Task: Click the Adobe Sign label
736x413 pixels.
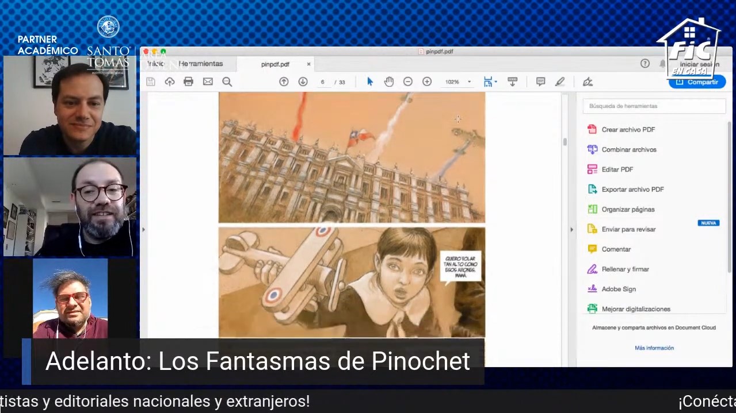Action: coord(619,289)
